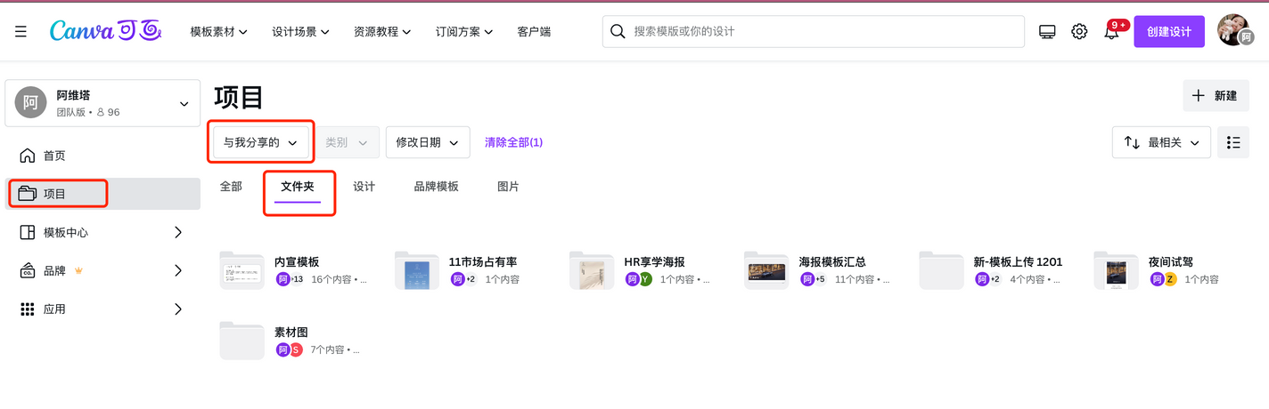
Task: Open the hamburger menu icon
Action: [x=20, y=31]
